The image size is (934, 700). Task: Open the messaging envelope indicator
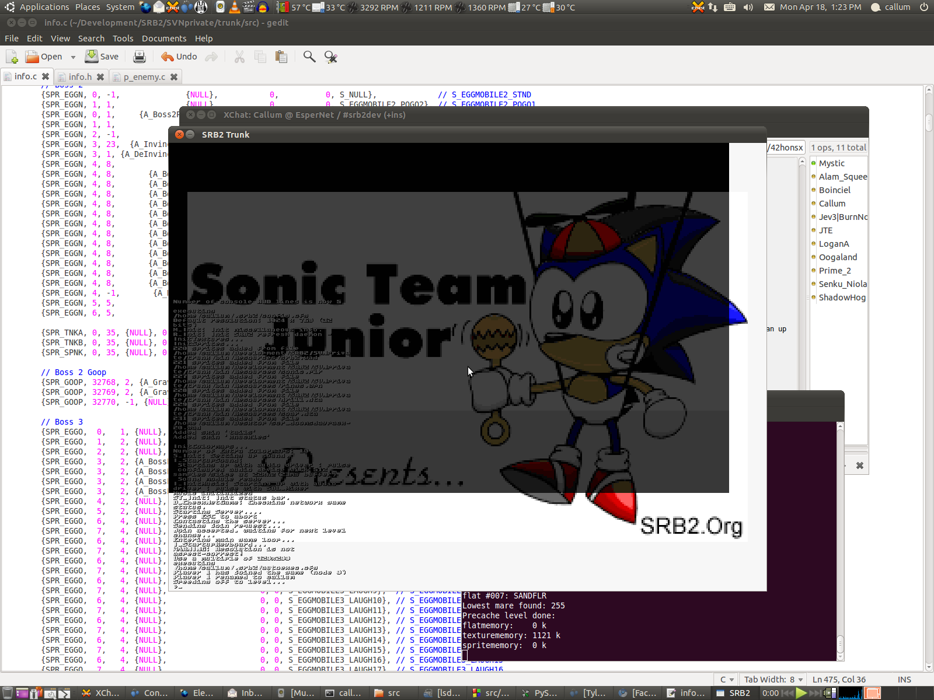coord(769,7)
